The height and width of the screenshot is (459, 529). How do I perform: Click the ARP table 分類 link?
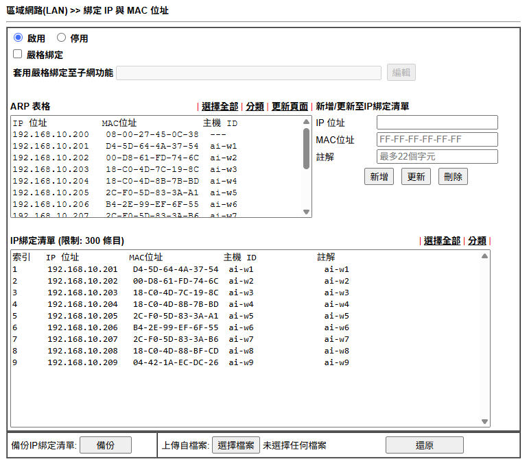255,107
